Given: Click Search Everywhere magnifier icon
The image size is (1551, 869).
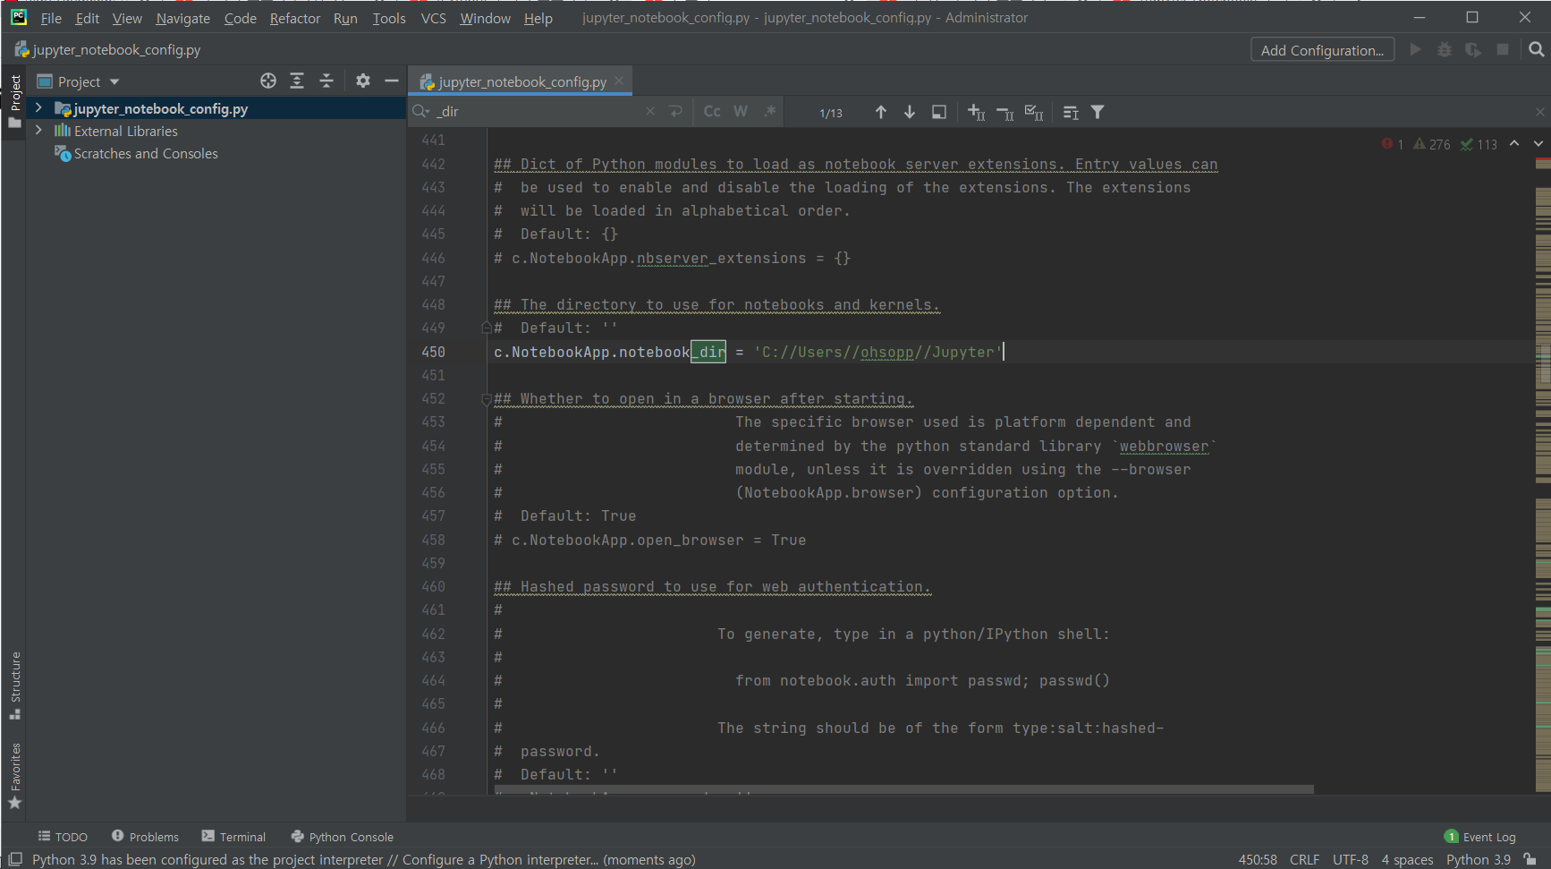Looking at the screenshot, I should click(1537, 50).
